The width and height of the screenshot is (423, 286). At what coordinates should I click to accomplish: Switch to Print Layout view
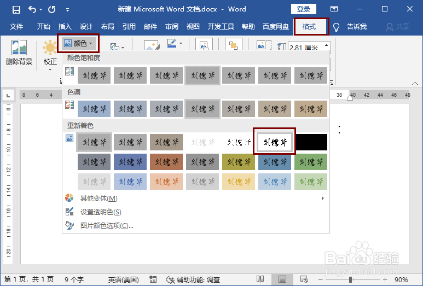[x=282, y=279]
